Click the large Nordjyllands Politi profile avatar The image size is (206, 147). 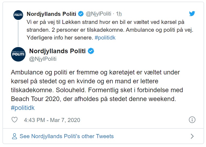click(18, 54)
